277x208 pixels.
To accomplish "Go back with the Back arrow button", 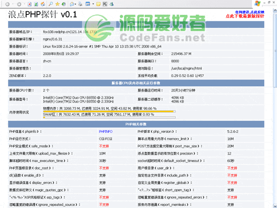I will 7,4.
